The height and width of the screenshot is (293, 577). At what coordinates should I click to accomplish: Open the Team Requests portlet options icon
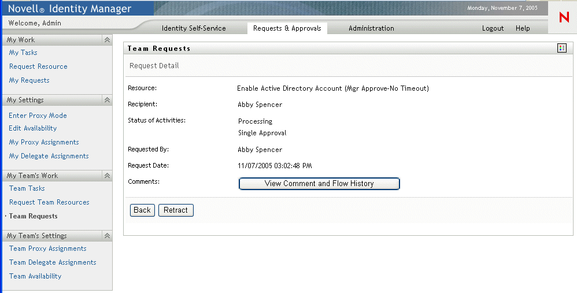tap(562, 48)
